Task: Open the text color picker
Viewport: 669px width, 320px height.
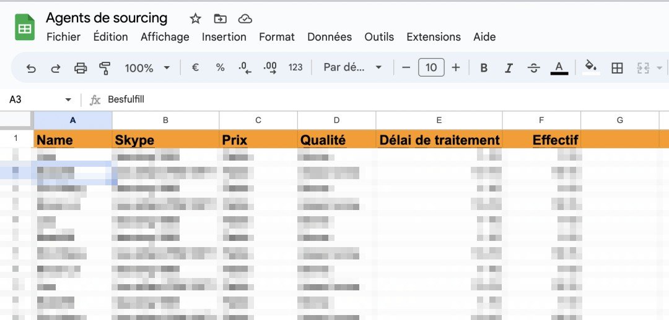Action: click(x=559, y=68)
